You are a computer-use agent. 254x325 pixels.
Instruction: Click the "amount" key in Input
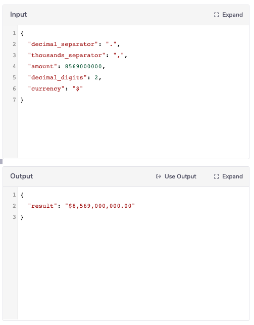point(42,66)
